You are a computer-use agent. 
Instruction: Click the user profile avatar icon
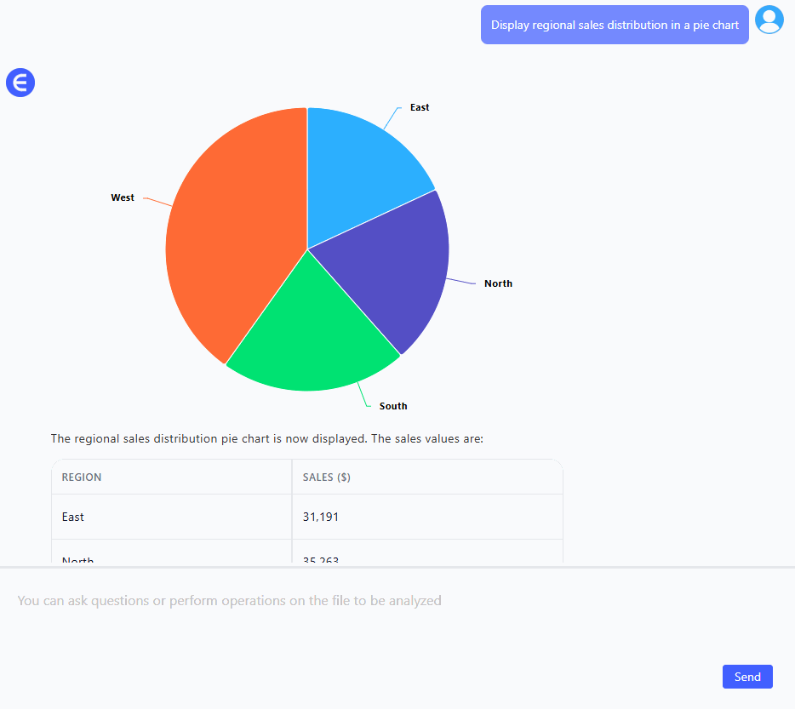[769, 20]
